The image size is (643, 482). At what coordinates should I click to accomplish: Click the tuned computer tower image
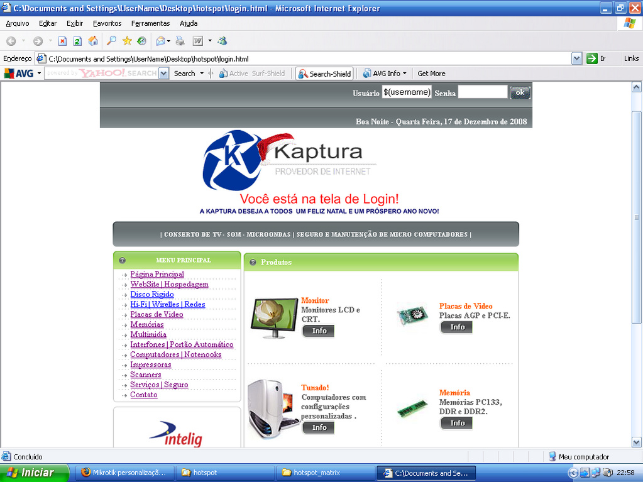[273, 409]
